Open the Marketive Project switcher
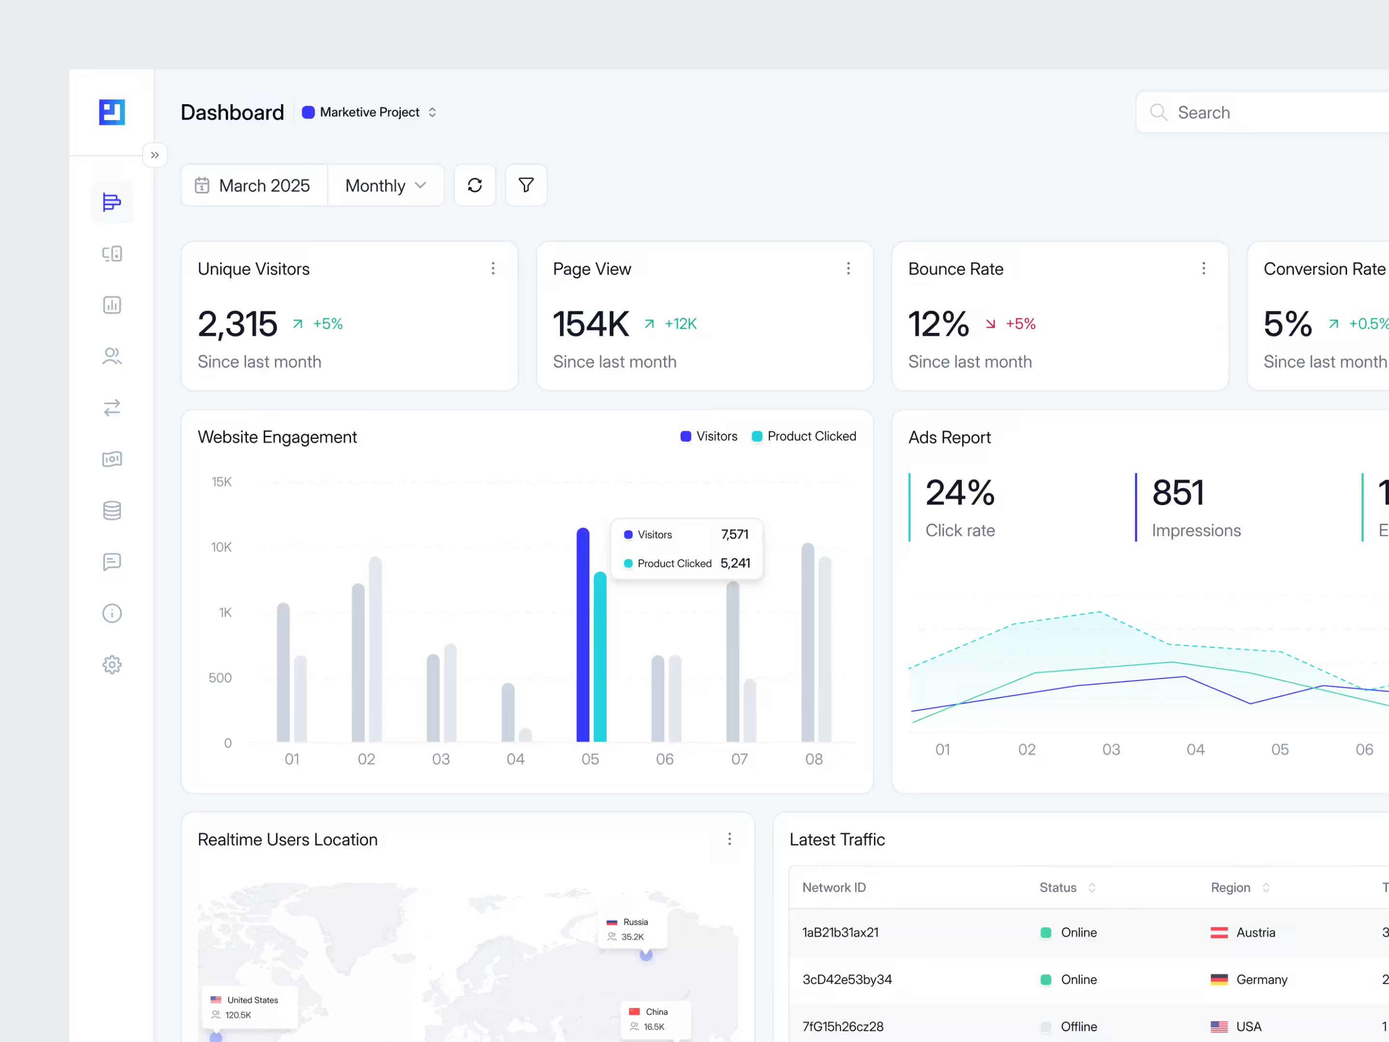1389x1042 pixels. [369, 112]
